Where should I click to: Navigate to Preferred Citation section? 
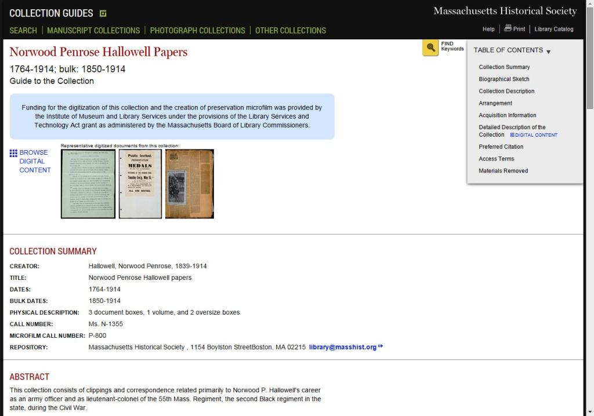(501, 147)
